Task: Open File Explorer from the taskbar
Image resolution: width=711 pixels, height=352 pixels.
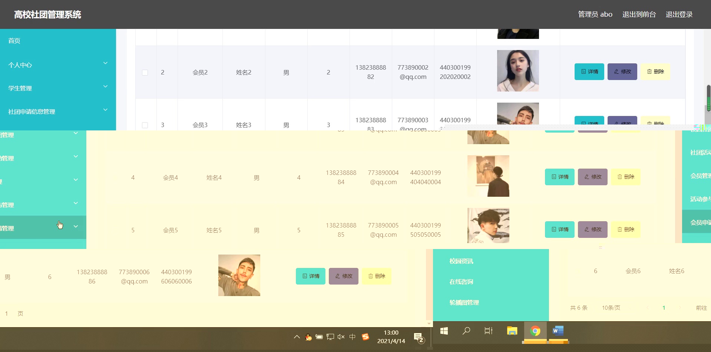Action: 512,331
